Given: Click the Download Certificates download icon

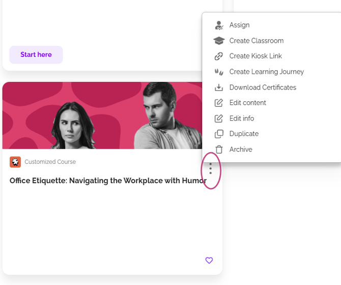Looking at the screenshot, I should [x=219, y=88].
